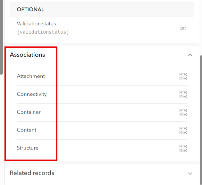Screen dimensions: 202x185
Task: Click the Content association icon
Action: [x=183, y=130]
